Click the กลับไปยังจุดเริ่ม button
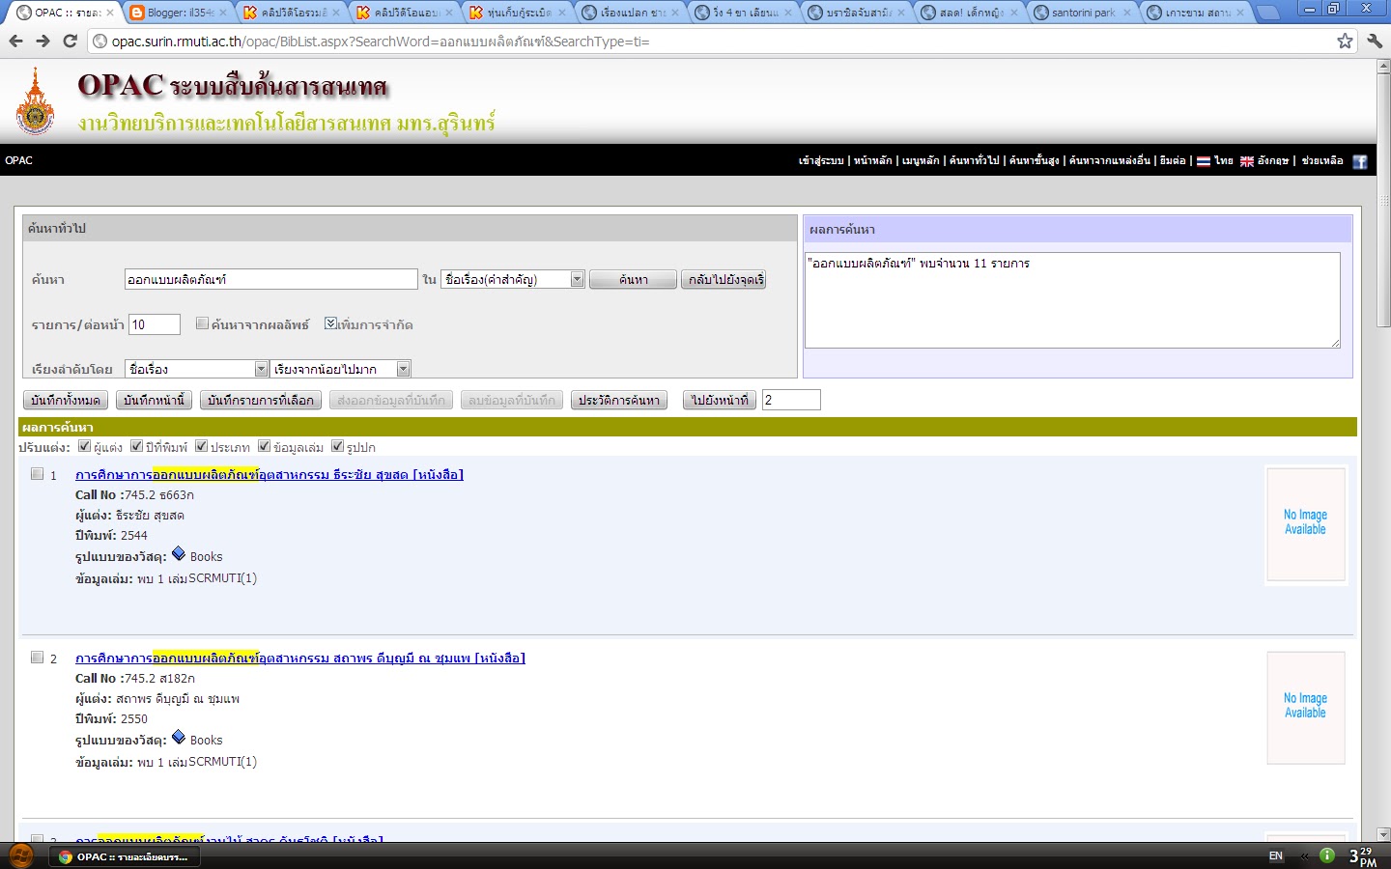 click(724, 279)
